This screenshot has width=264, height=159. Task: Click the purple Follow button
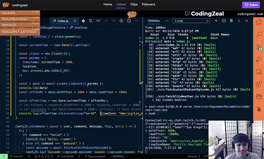251,5
